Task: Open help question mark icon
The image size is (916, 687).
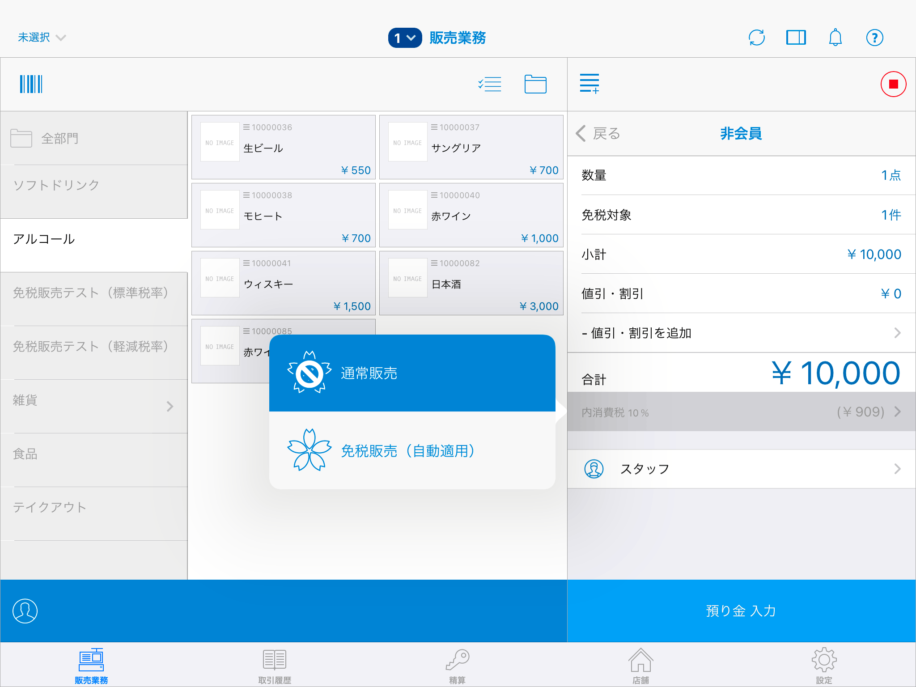Action: [874, 38]
